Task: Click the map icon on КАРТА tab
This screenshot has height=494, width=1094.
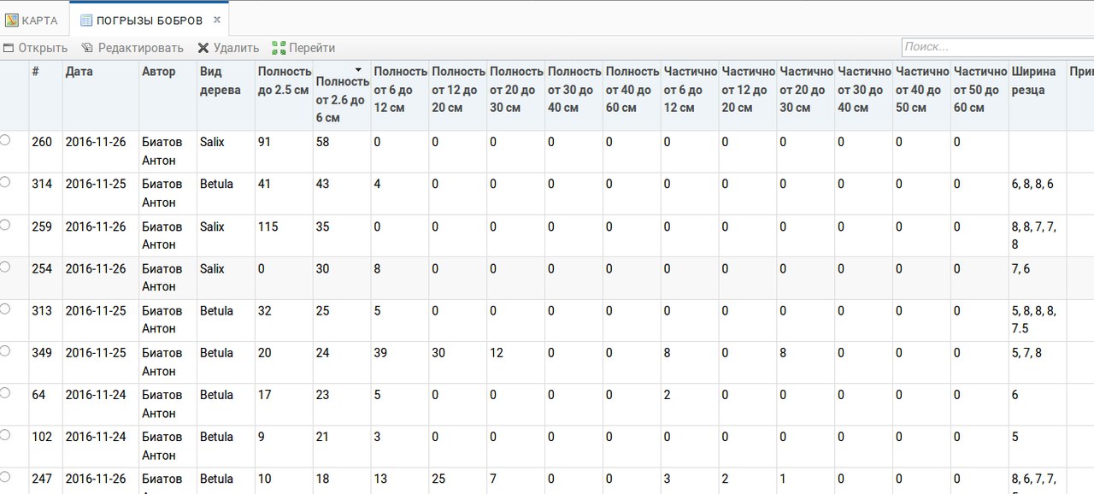Action: point(12,20)
